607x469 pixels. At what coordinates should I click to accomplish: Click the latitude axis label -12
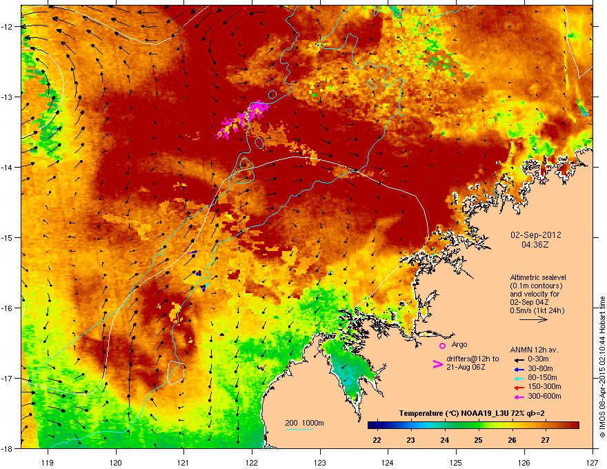[7, 27]
